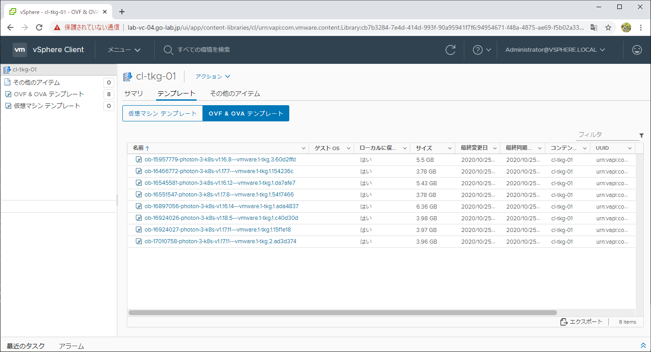Click the smiley feedback icon

(637, 50)
